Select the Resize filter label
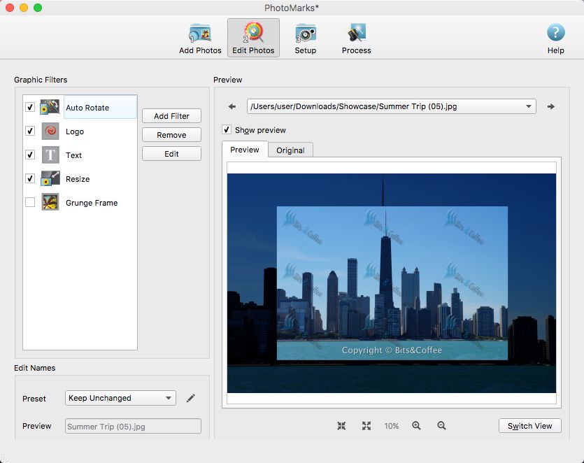Screen dimensions: 584x463 pyautogui.click(x=78, y=179)
